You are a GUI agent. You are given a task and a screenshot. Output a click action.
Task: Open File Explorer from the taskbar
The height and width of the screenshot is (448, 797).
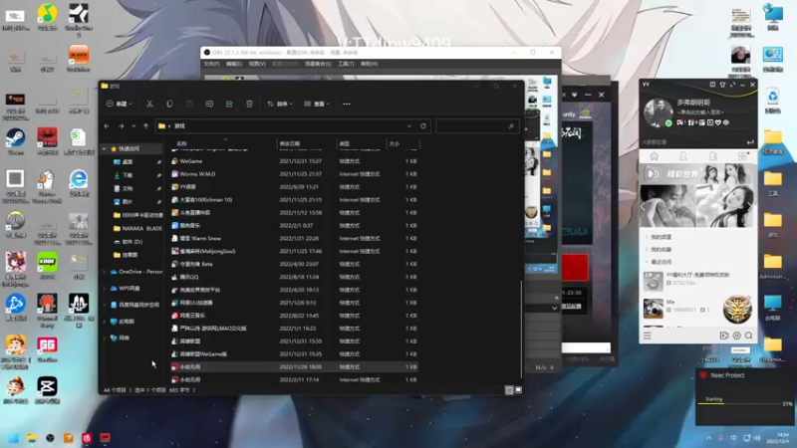point(32,438)
